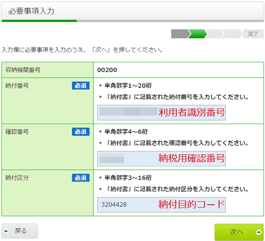Click the 必須 badge beside 納付番号

pos(81,85)
